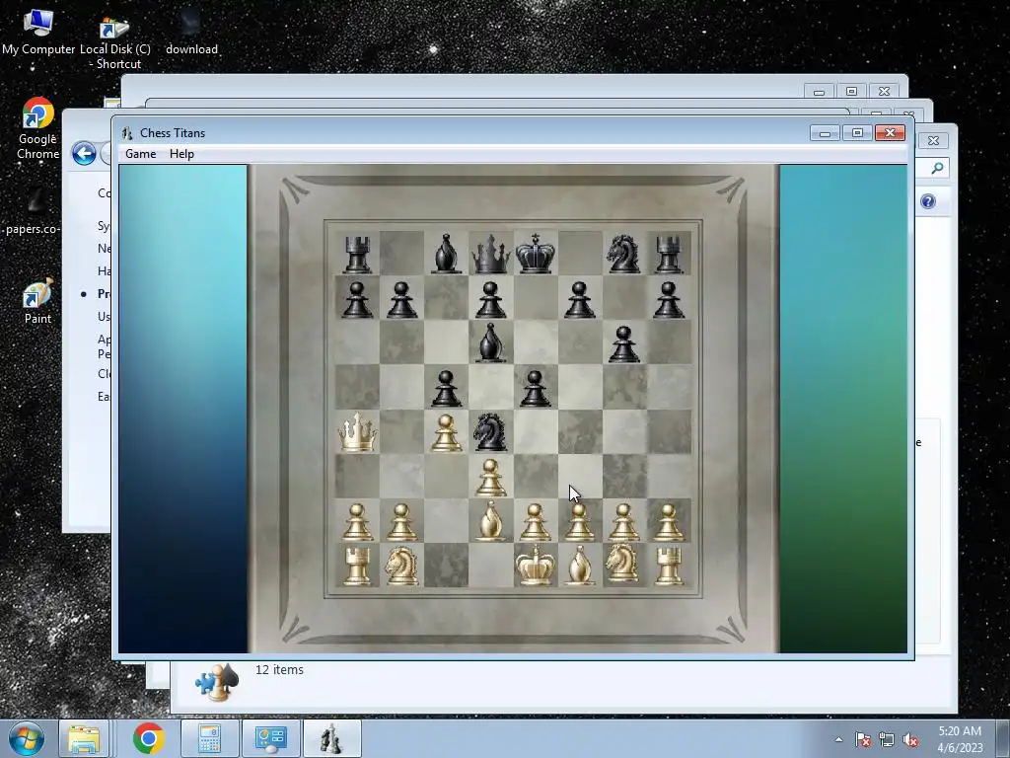Select the white knight on g1
This screenshot has height=758, width=1010.
[623, 564]
